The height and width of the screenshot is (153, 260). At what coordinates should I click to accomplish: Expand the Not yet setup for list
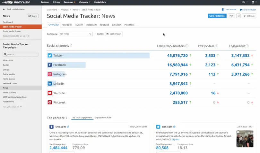point(12,107)
